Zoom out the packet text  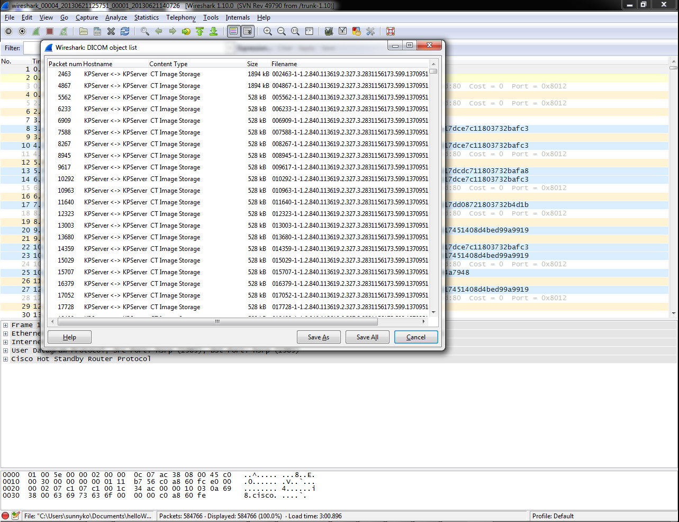(282, 32)
